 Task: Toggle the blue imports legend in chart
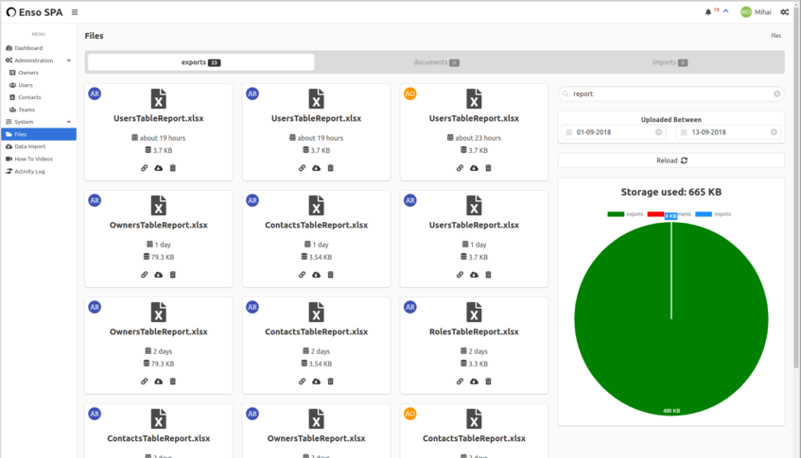tap(713, 214)
